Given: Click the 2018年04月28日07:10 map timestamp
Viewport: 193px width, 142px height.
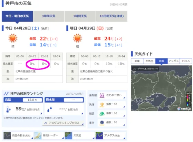Looking at the screenshot, I should point(145,69).
